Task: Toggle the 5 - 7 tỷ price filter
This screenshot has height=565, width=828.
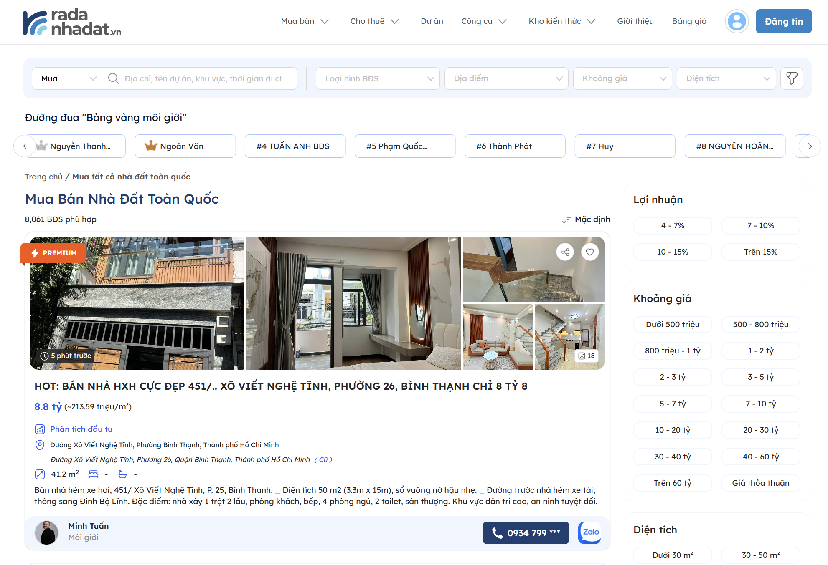Action: click(672, 404)
